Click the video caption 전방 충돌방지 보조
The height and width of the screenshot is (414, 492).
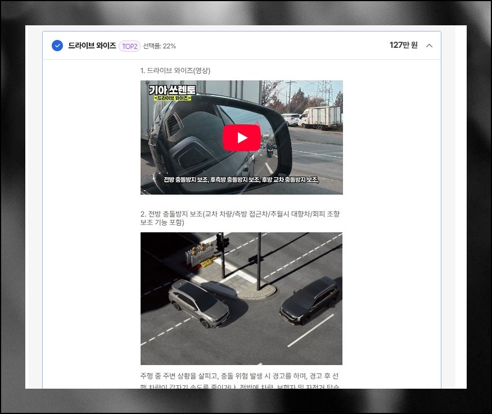241,179
